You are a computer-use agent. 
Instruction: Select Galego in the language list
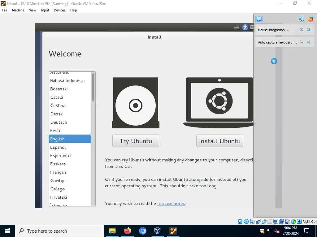coord(70,189)
